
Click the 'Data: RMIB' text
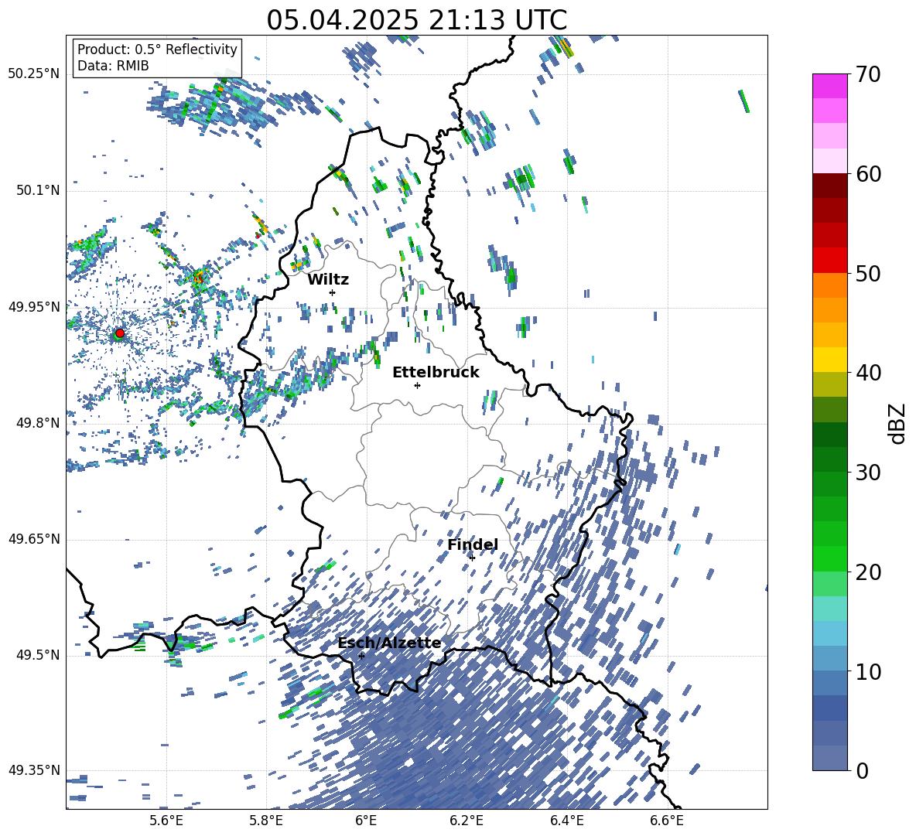click(113, 66)
